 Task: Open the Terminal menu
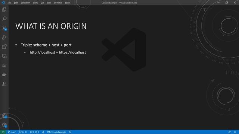pos(58,3)
